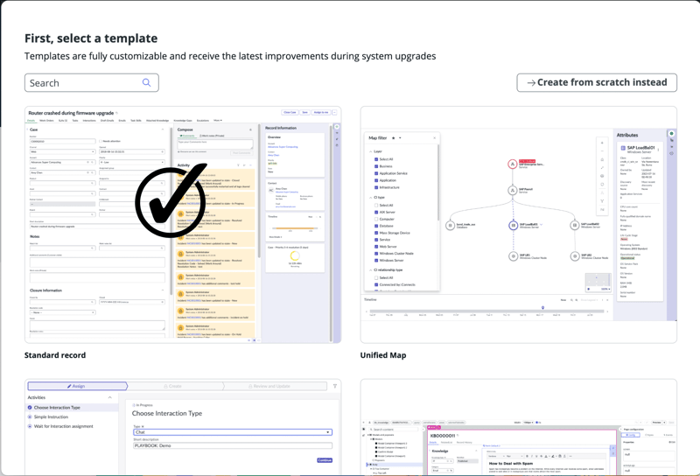The width and height of the screenshot is (700, 476).
Task: Select the Choose Interaction Type playbook template
Action: 183,427
